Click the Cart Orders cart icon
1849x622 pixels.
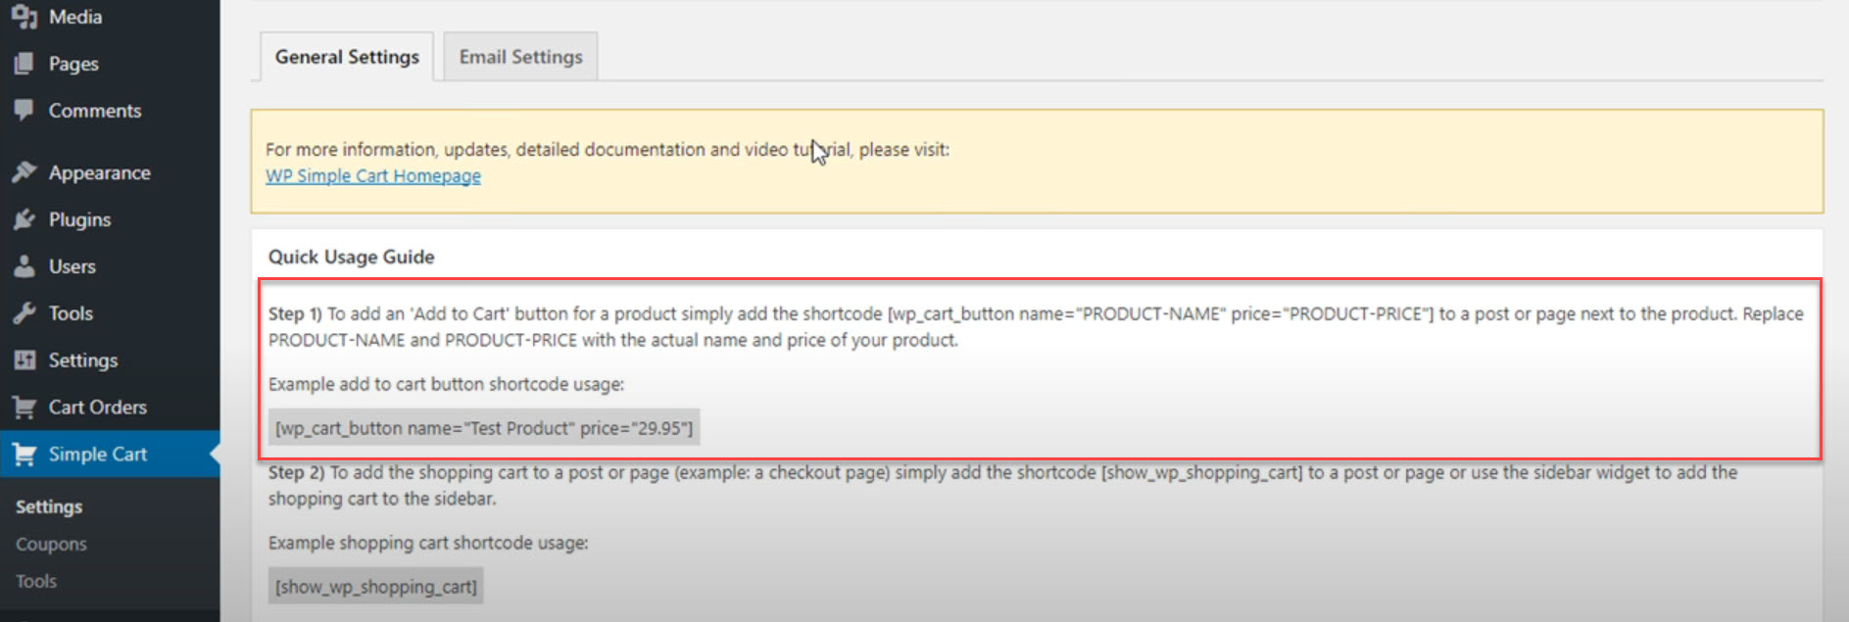point(24,407)
